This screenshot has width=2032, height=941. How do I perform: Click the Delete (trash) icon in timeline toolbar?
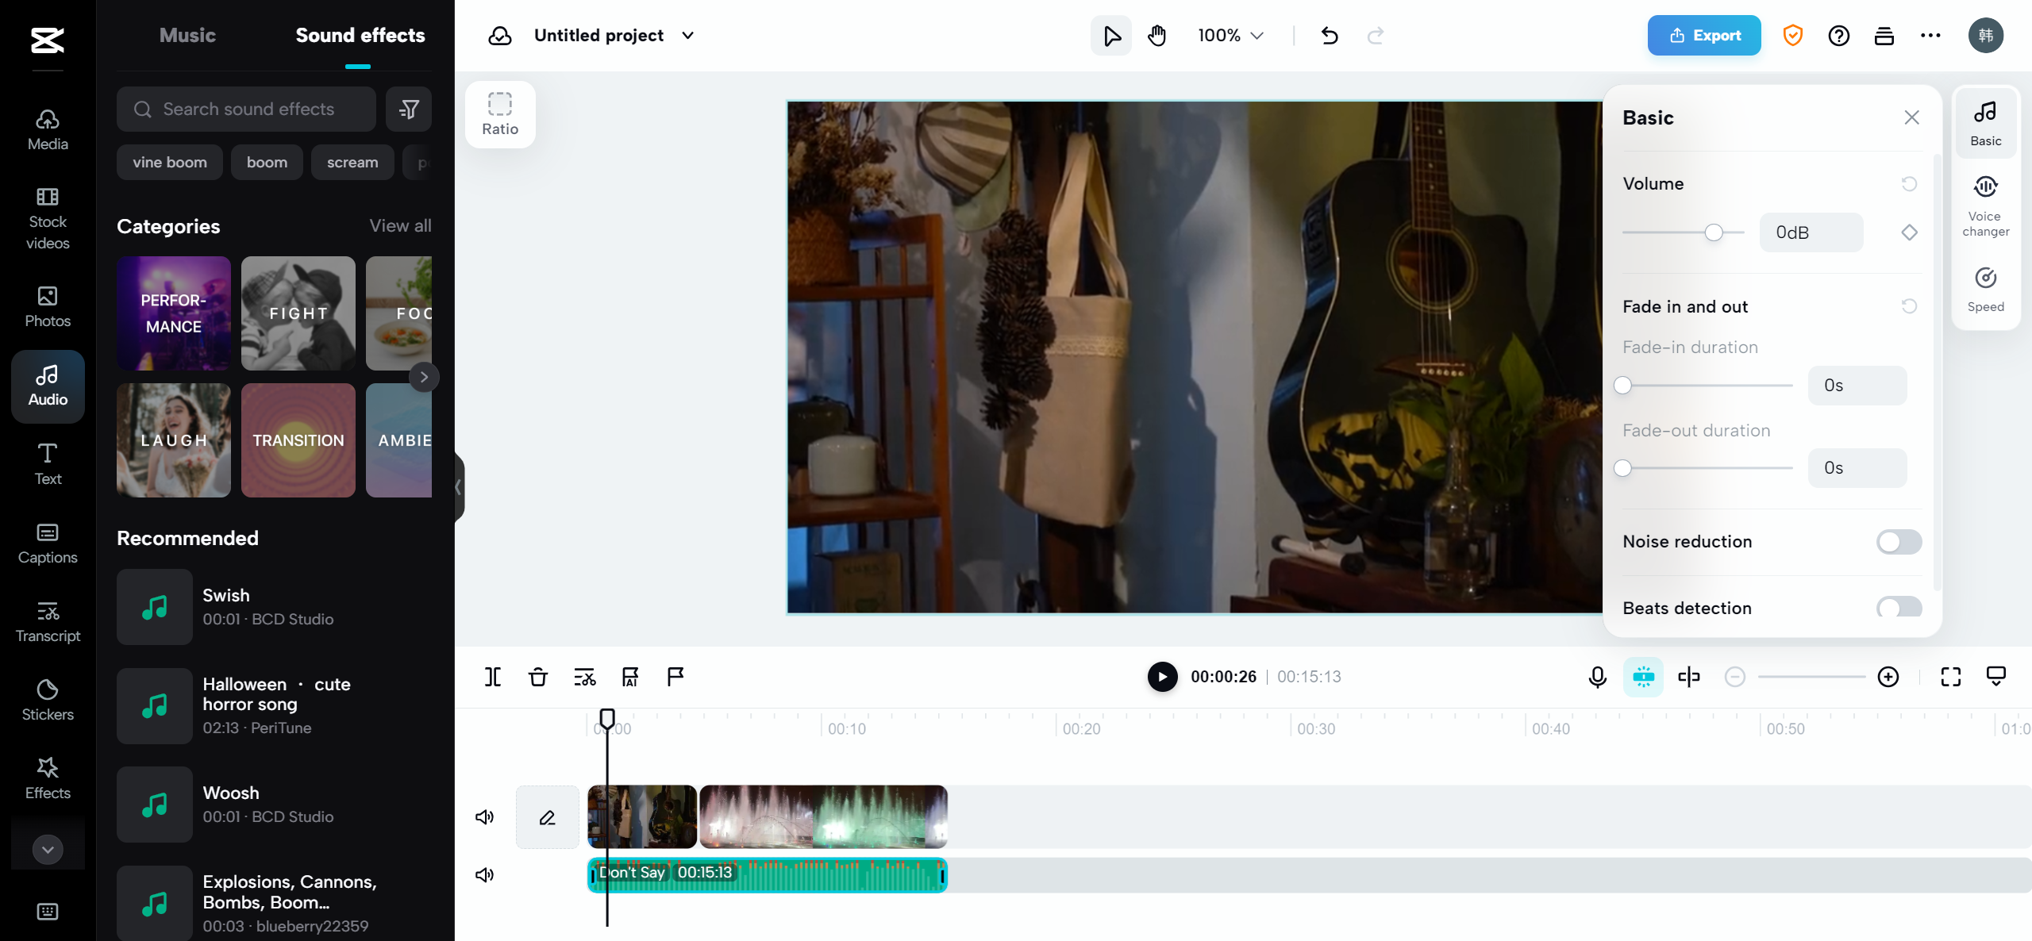point(537,677)
